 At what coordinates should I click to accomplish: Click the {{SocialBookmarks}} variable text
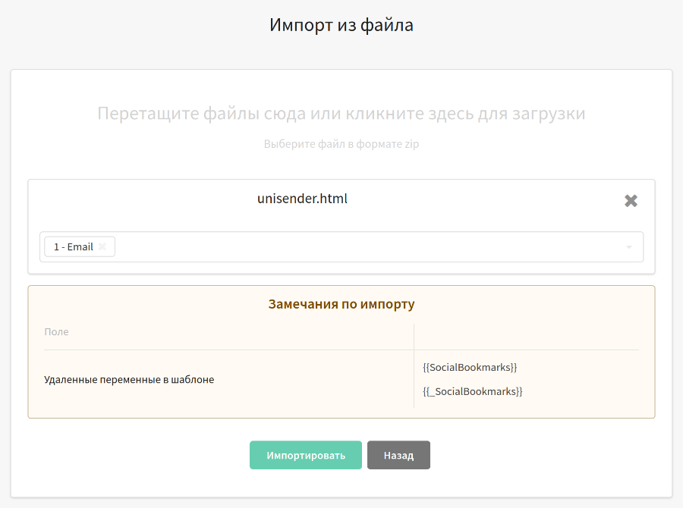click(x=470, y=367)
